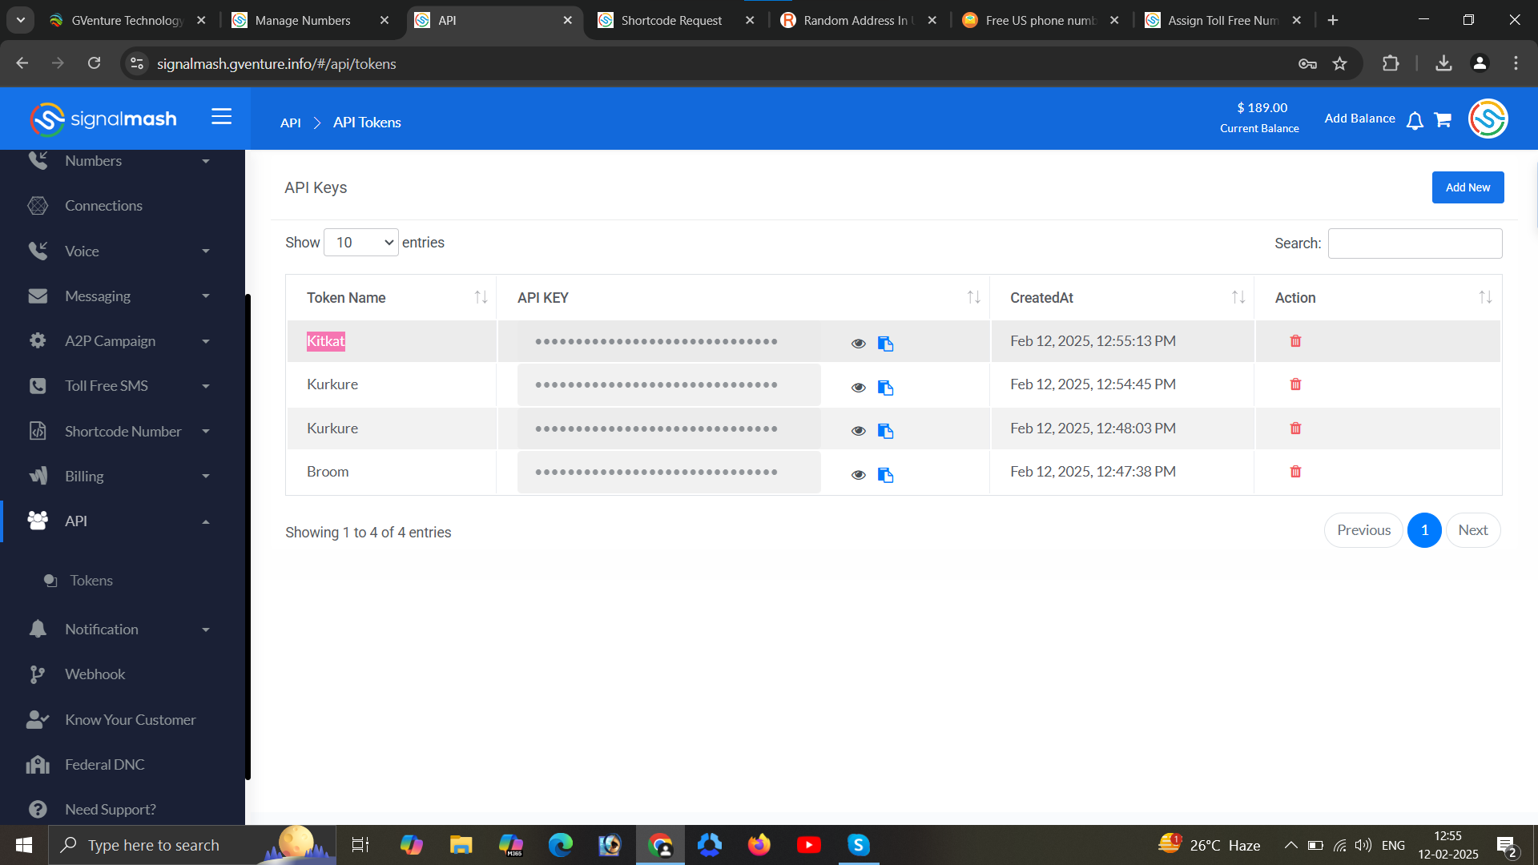The width and height of the screenshot is (1538, 865).
Task: Go to Next page of entries
Action: pyautogui.click(x=1472, y=530)
